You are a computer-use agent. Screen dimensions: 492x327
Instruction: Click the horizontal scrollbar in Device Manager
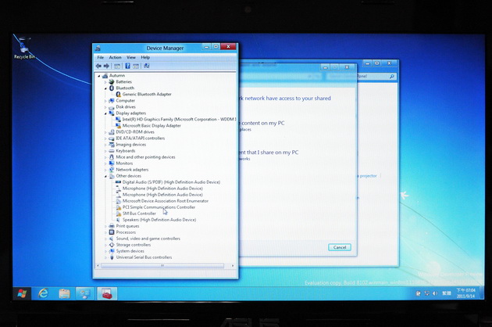click(x=164, y=266)
